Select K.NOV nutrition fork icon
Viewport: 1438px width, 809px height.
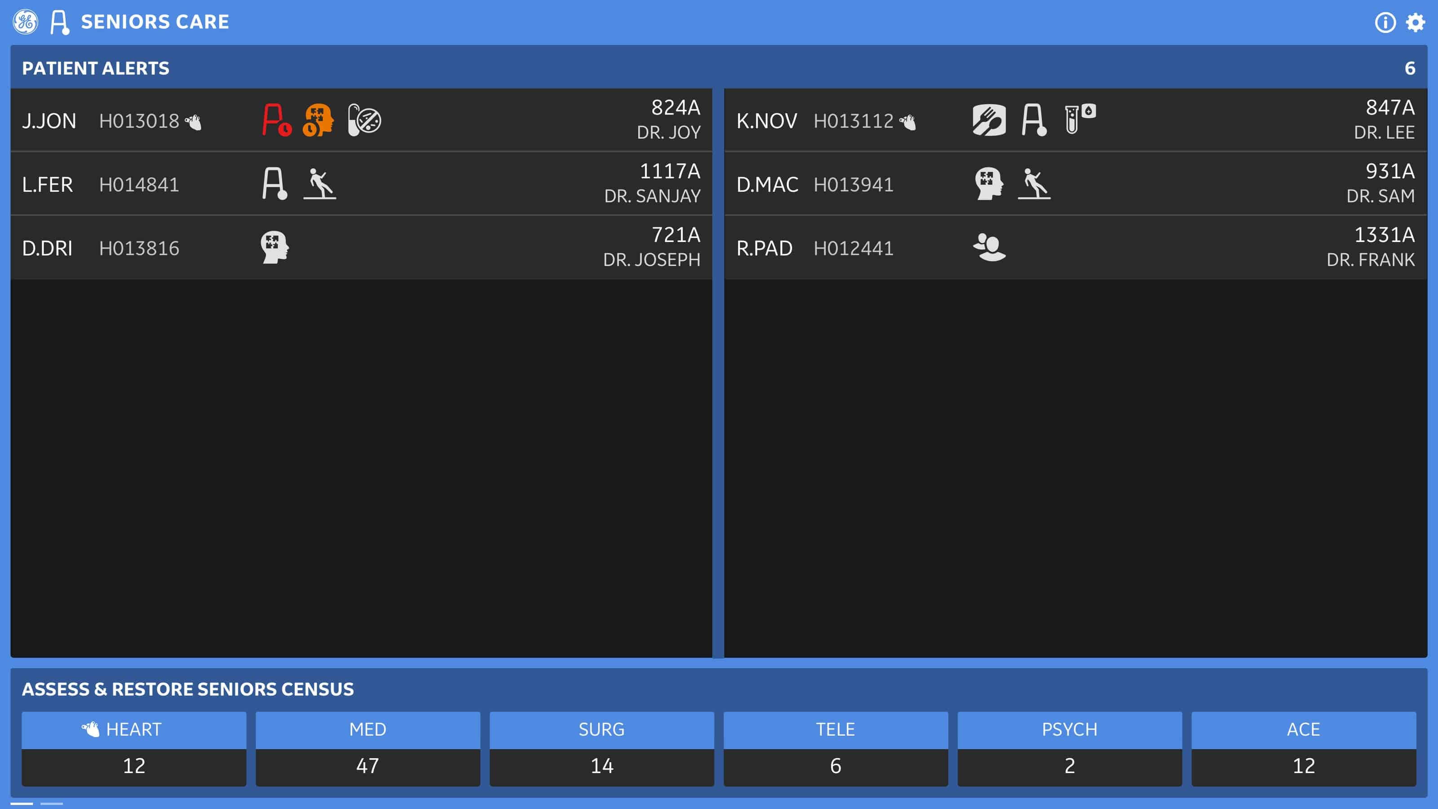[x=989, y=120]
